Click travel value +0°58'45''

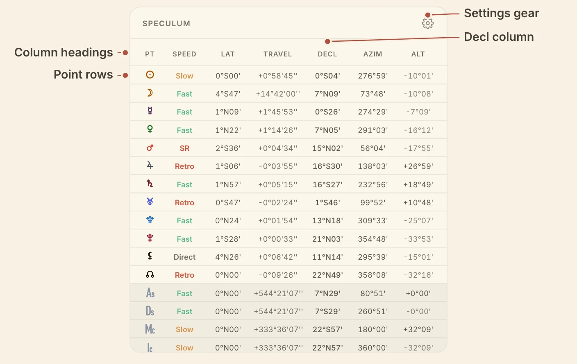pos(278,76)
